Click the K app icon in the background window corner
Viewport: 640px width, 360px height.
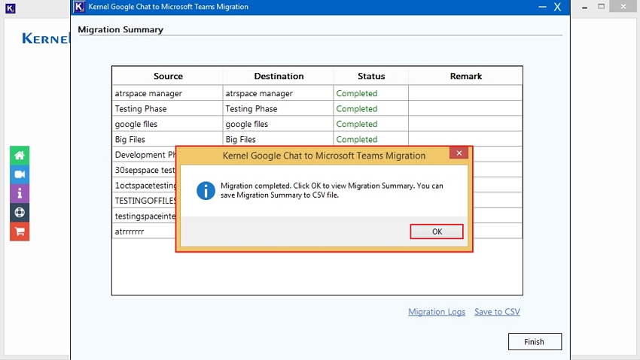point(11,8)
